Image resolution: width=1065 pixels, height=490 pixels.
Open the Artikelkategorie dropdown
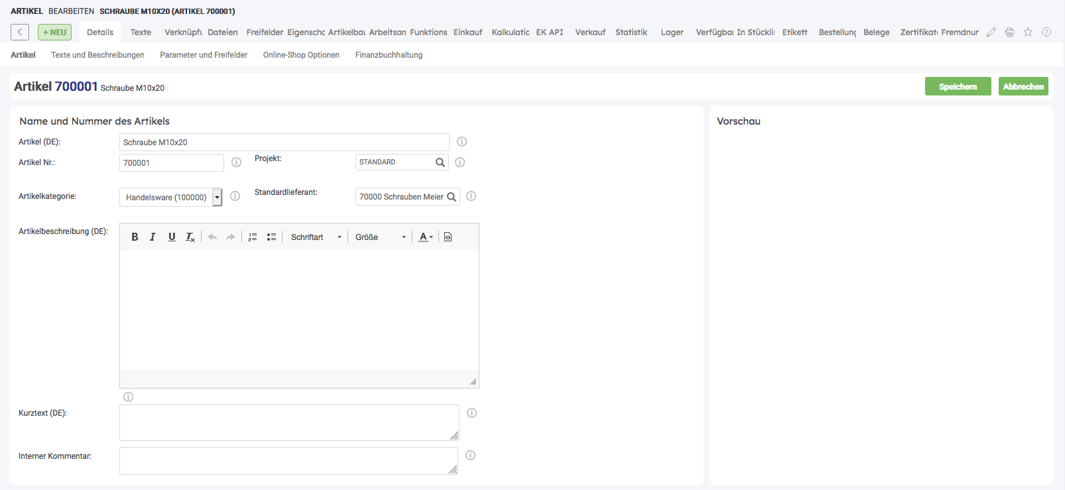click(x=217, y=198)
